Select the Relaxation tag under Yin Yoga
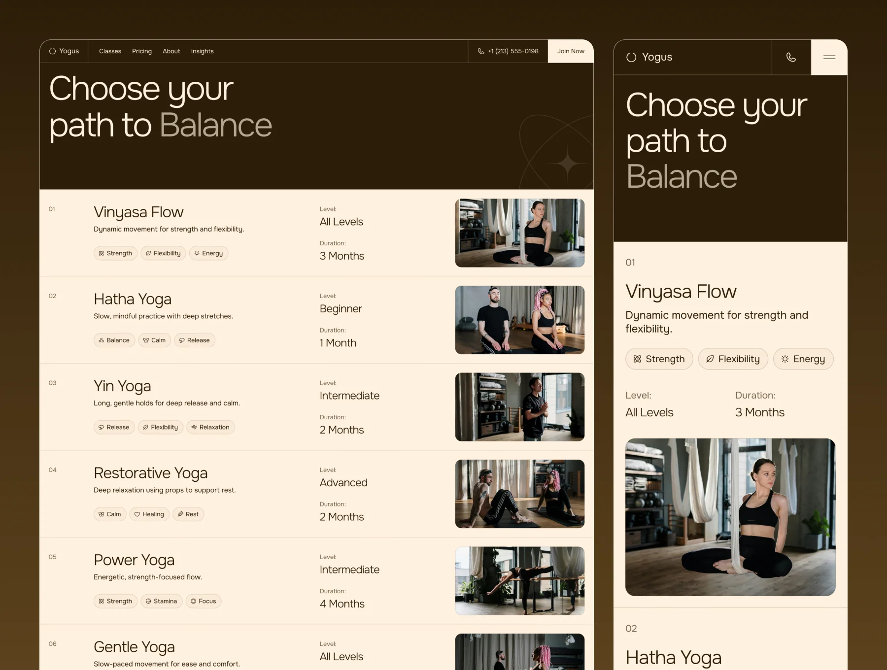The height and width of the screenshot is (670, 887). pos(210,427)
